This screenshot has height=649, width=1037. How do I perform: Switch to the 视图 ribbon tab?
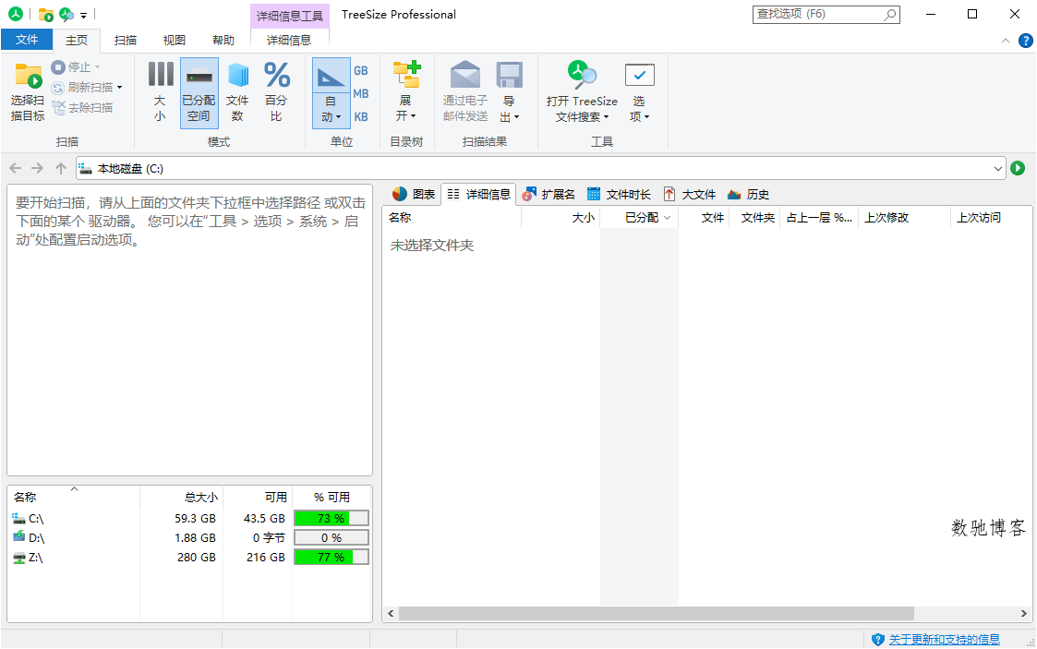click(x=175, y=40)
